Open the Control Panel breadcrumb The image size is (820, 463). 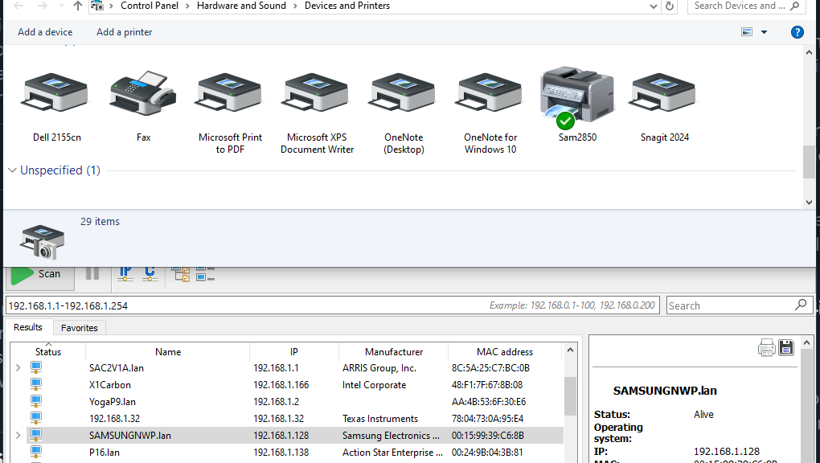point(150,6)
